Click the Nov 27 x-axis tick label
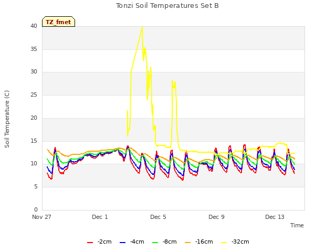Viewport: 336px width, 252px height. 41,217
